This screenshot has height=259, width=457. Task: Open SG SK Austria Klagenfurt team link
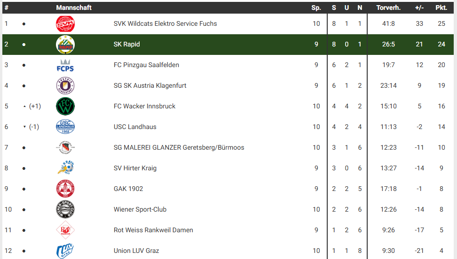pyautogui.click(x=150, y=85)
